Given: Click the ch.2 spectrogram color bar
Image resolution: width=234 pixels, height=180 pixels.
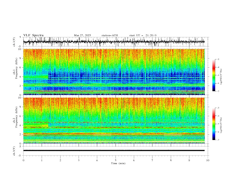Looking at the screenshot, I should (x=214, y=124).
